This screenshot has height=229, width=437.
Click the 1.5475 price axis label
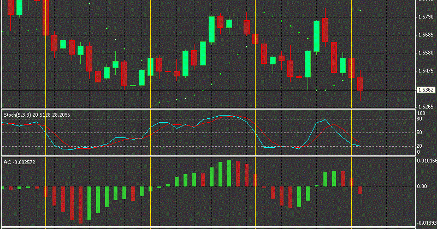426,71
